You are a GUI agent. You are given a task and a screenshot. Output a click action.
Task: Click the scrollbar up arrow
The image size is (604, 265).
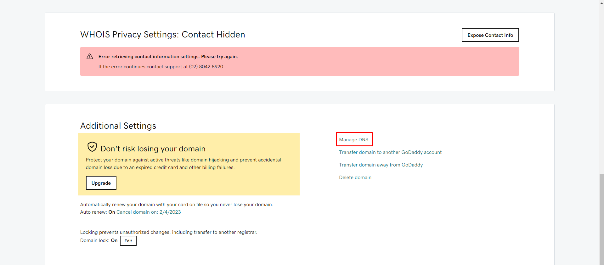[601, 3]
